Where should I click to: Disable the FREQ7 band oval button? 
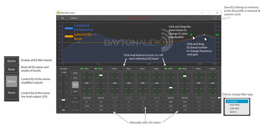[166, 69]
